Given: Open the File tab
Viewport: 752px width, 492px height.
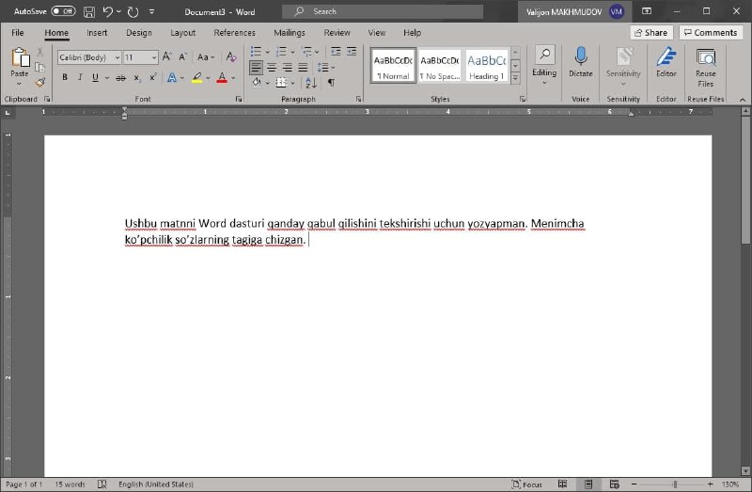Looking at the screenshot, I should (x=18, y=33).
